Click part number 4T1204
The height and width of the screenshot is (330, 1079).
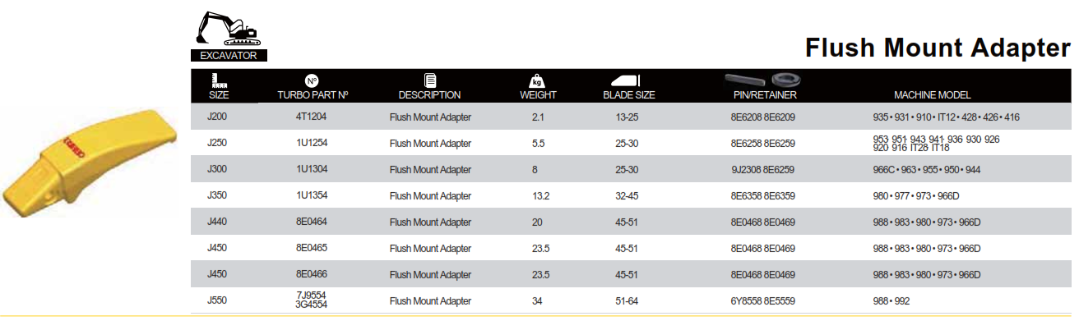tap(311, 117)
